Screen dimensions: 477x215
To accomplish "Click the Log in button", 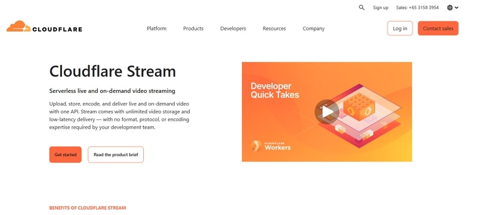I will click(399, 28).
